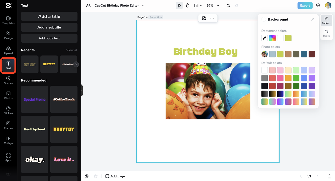Open the Design sidebar panel
Viewport: 335px width, 181px height.
pyautogui.click(x=8, y=35)
